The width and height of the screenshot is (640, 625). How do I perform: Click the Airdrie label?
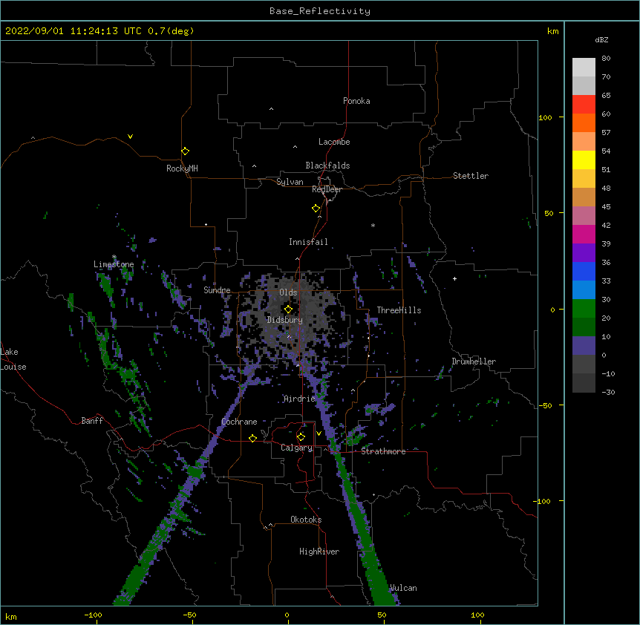299,399
